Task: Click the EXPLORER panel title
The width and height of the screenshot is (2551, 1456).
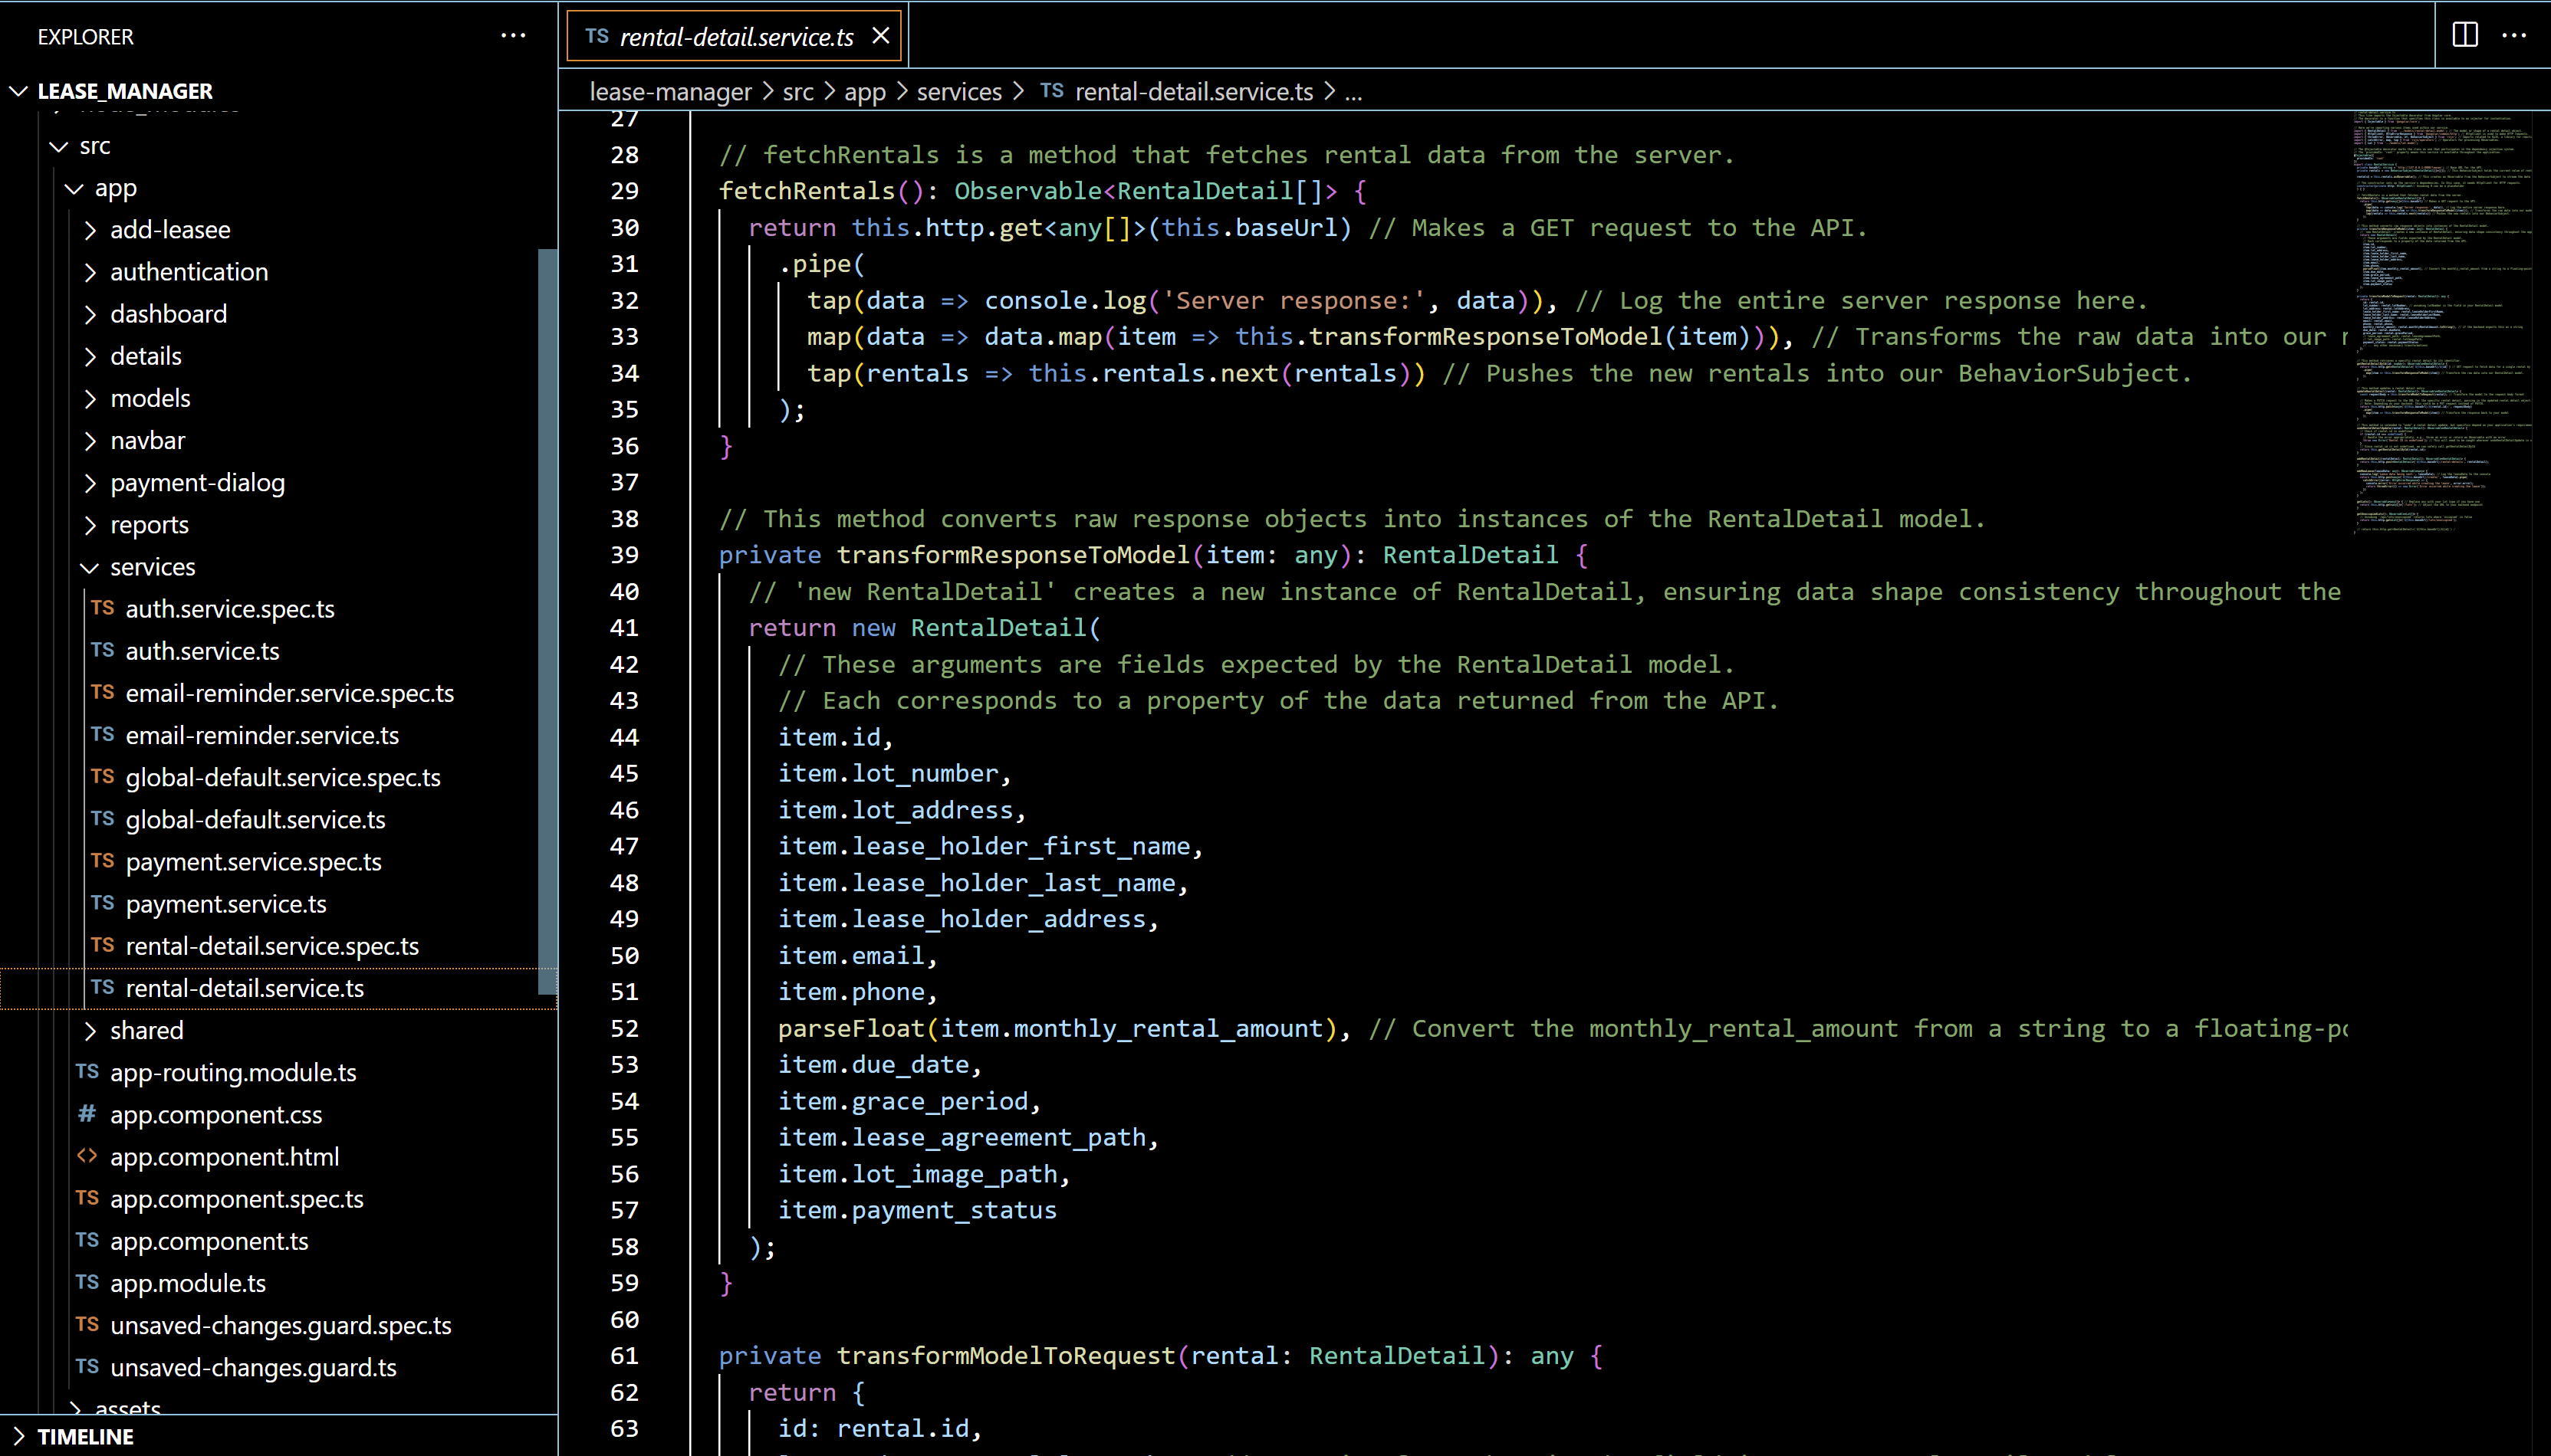Action: pyautogui.click(x=85, y=37)
